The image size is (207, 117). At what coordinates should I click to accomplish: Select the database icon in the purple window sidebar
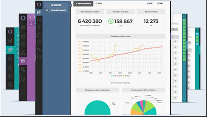click(x=23, y=36)
